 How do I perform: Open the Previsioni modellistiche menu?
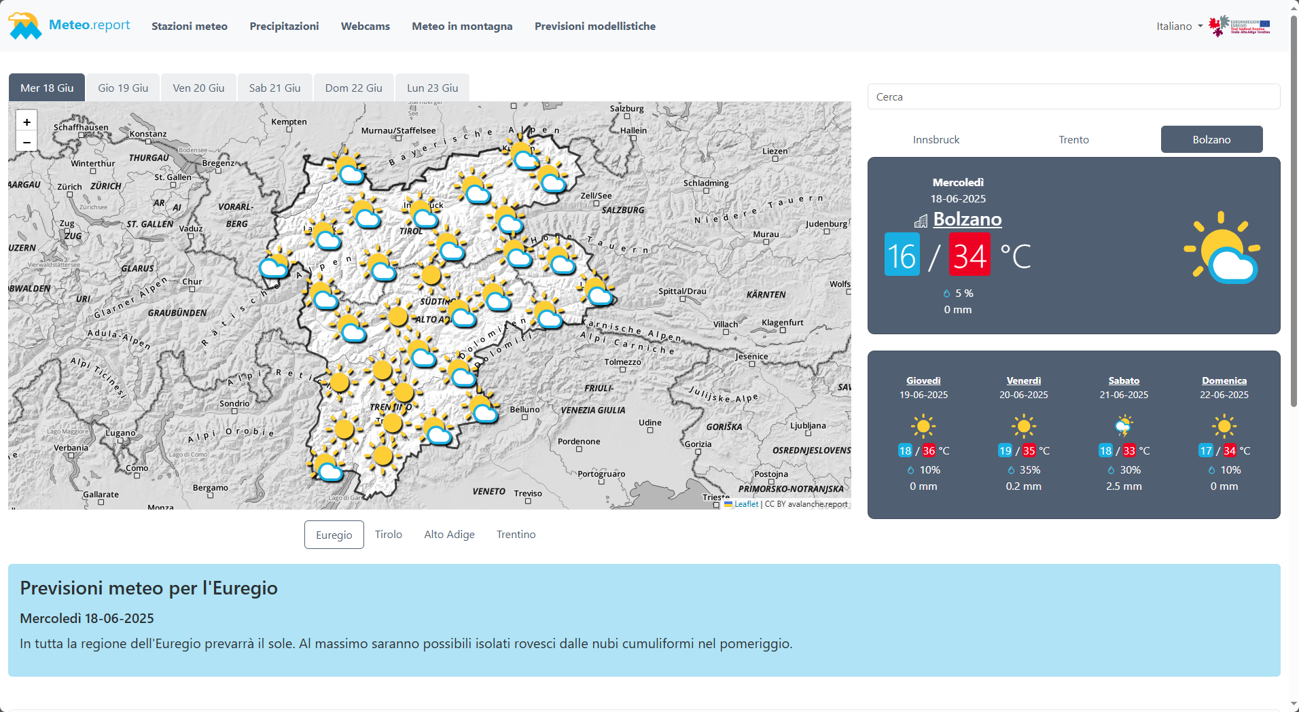pyautogui.click(x=594, y=26)
